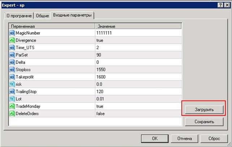The image size is (232, 147).
Task: Confirm settings with the OK button
Action: [x=154, y=138]
